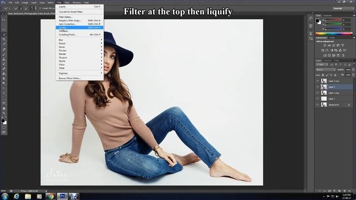Viewport: 356px width, 200px height.
Task: Add an Invert adjustment
Action: click(x=324, y=56)
